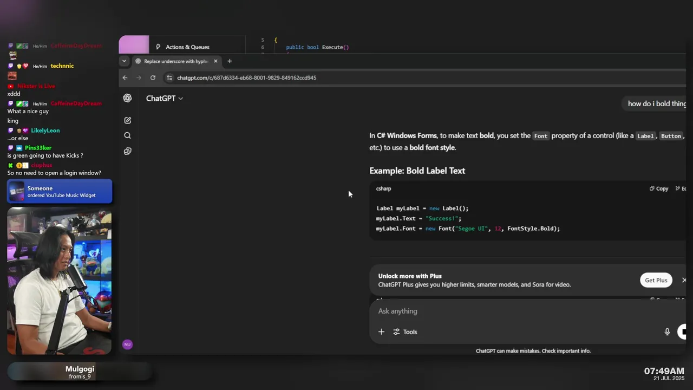
Task: Expand the ChatGPT model selector dropdown
Action: [165, 98]
